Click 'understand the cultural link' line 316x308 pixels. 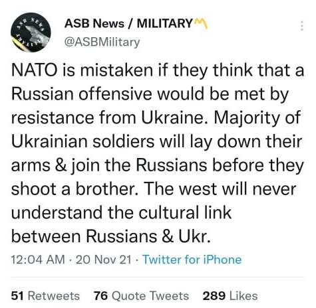[121, 213]
